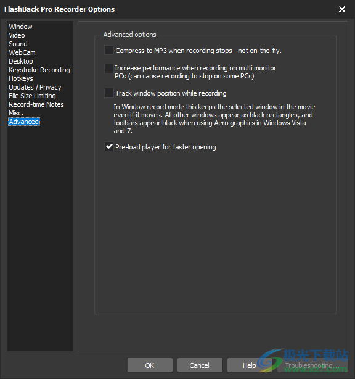Open Record-time Notes options
Image resolution: width=355 pixels, height=379 pixels.
click(x=36, y=104)
